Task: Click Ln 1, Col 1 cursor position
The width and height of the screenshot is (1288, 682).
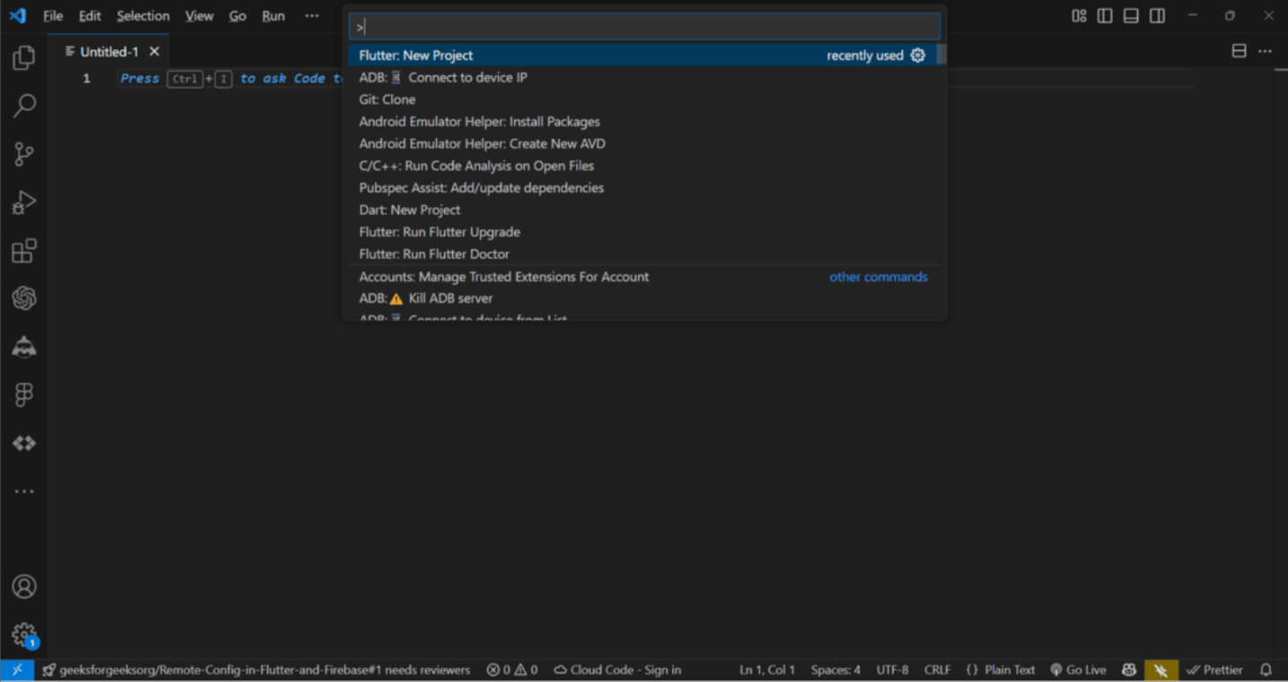Action: (x=767, y=670)
